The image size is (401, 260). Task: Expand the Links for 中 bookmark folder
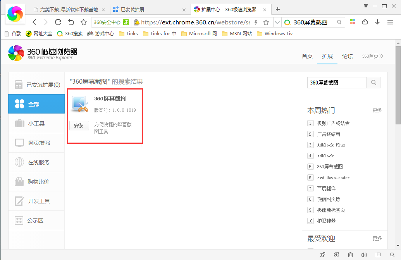[160, 34]
